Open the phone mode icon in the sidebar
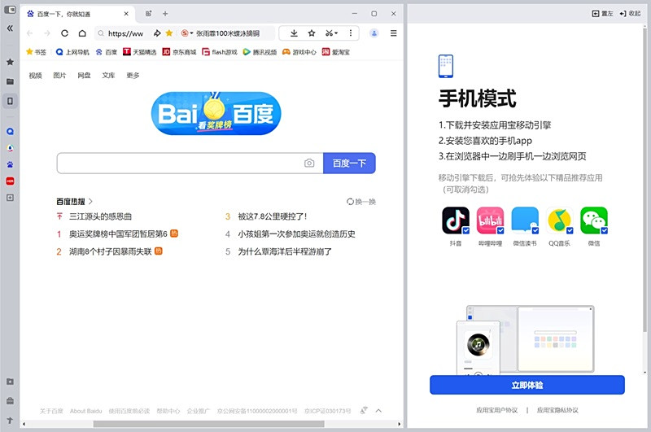 [10, 102]
